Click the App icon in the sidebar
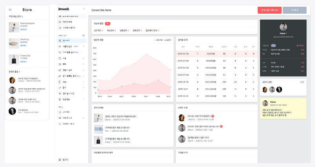 (59, 82)
